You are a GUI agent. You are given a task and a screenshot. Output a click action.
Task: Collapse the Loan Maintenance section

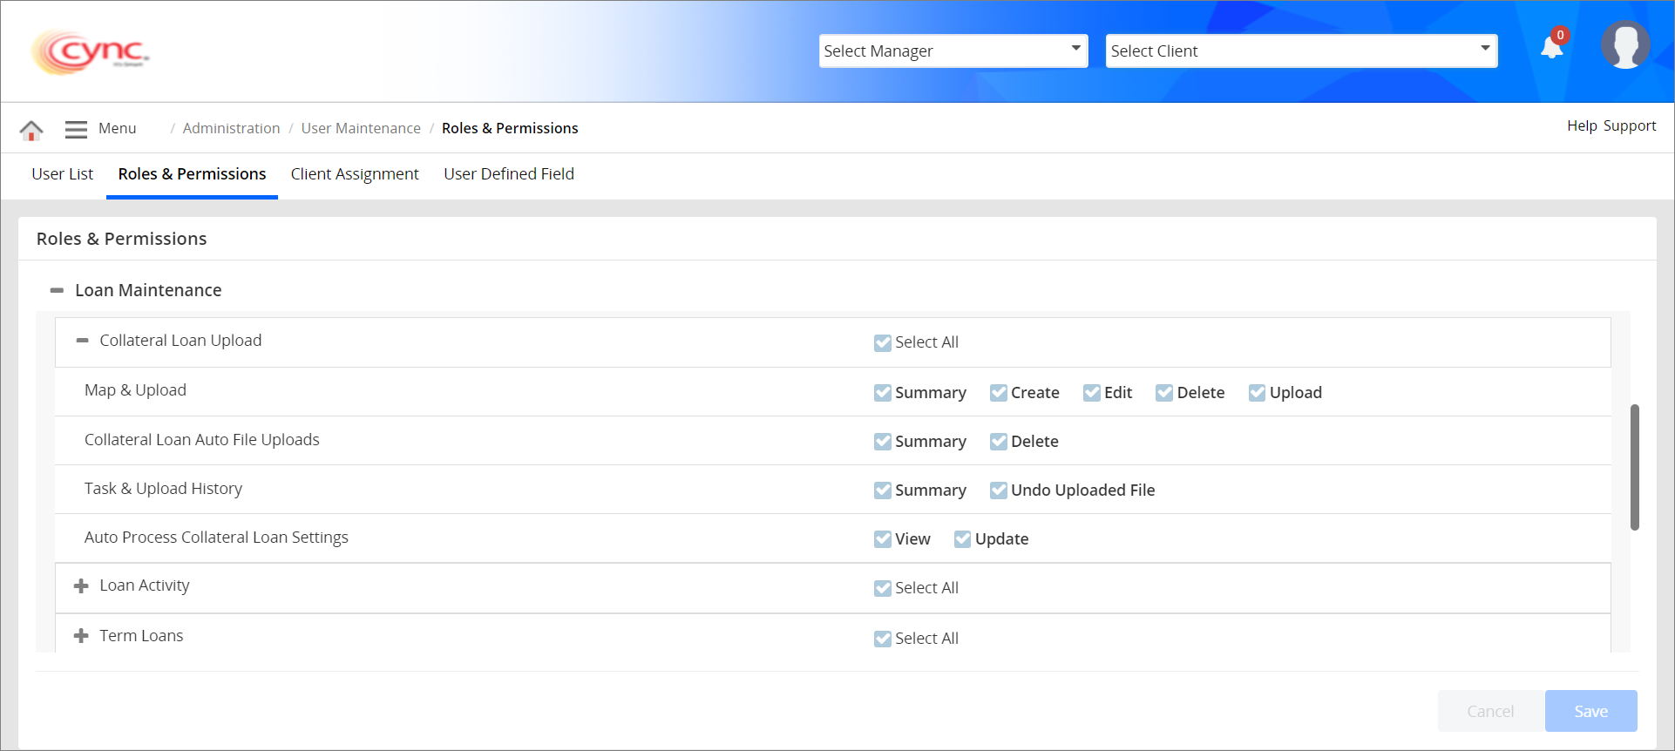57,290
